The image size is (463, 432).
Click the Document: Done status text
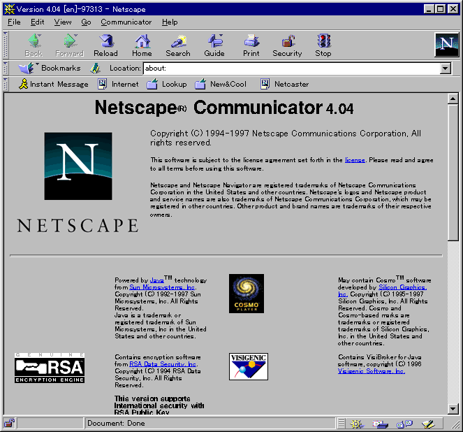(x=116, y=424)
